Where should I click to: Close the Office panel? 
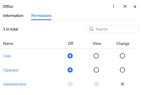pyautogui.click(x=125, y=6)
